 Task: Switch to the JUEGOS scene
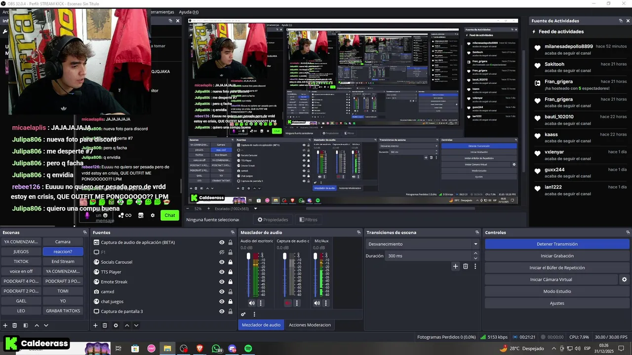21,251
